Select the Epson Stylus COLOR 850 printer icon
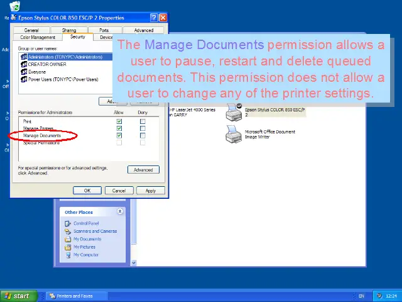This screenshot has height=302, width=402. (234, 113)
